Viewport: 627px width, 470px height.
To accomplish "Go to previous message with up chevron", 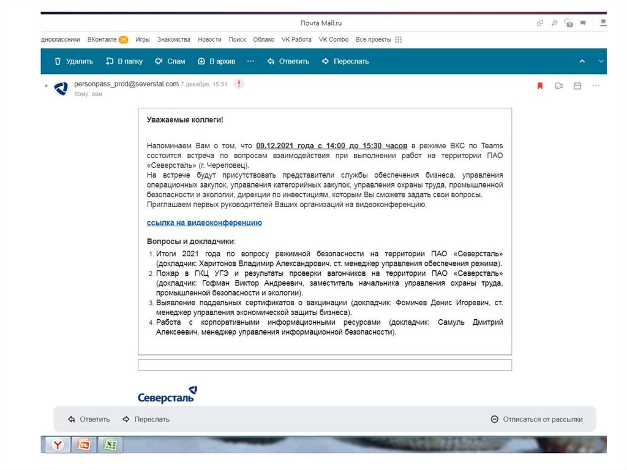I will tap(582, 61).
